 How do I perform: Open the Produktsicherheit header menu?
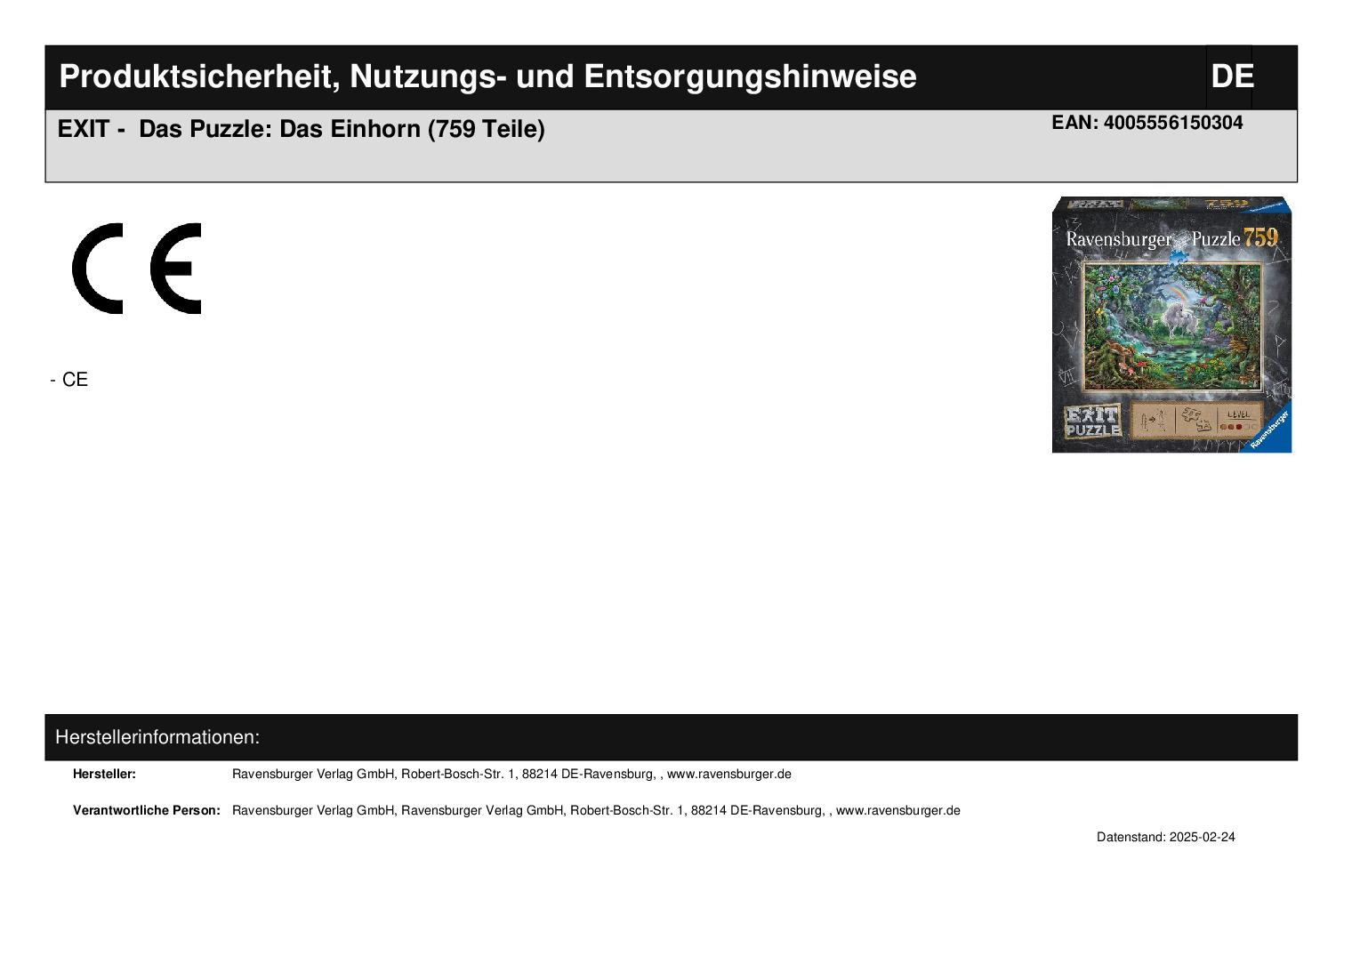pos(488,76)
